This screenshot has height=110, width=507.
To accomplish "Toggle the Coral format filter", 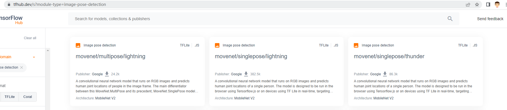I will 27,97.
